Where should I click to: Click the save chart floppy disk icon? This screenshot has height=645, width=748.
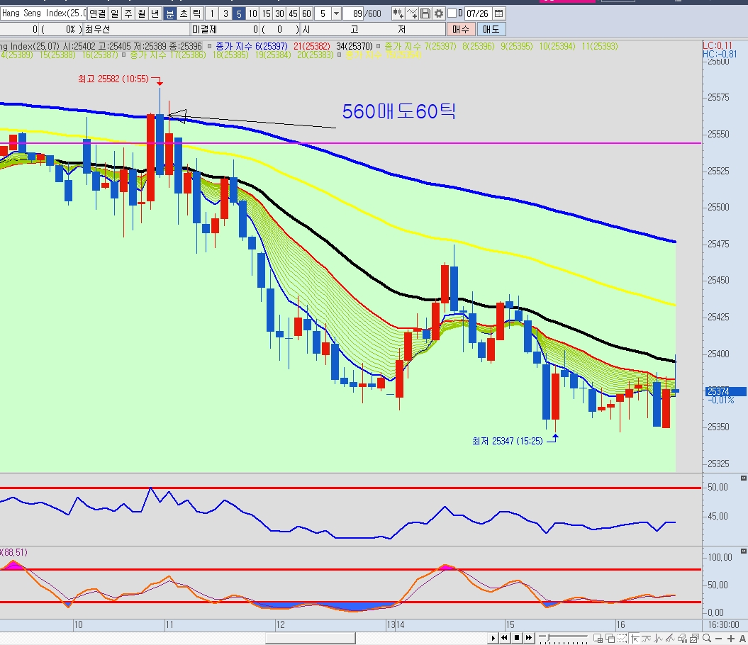[425, 13]
